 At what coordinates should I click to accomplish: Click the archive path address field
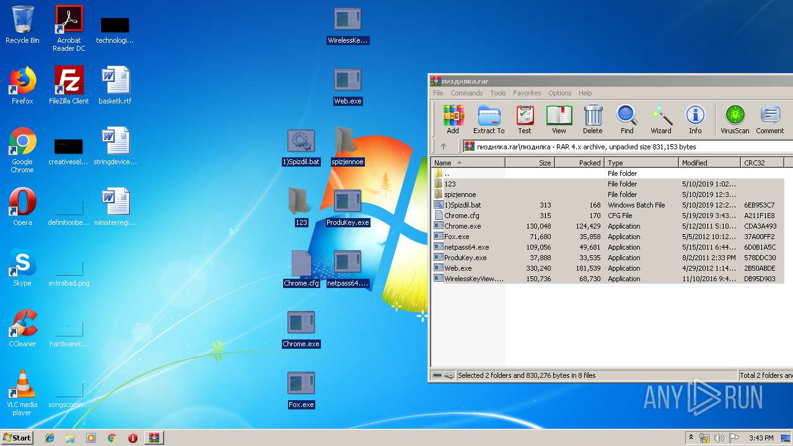pos(627,147)
